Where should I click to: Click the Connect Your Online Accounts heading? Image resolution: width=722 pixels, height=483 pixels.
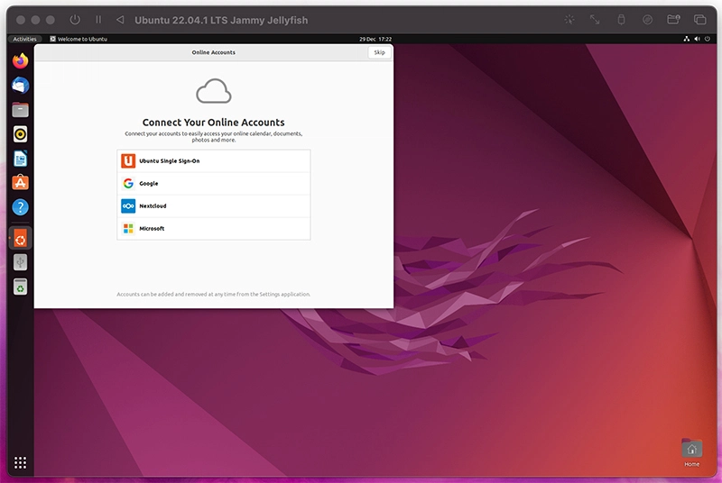click(214, 123)
